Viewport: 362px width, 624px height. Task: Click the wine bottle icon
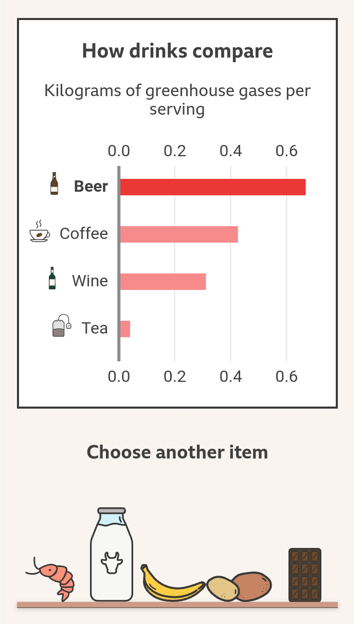[x=52, y=279]
